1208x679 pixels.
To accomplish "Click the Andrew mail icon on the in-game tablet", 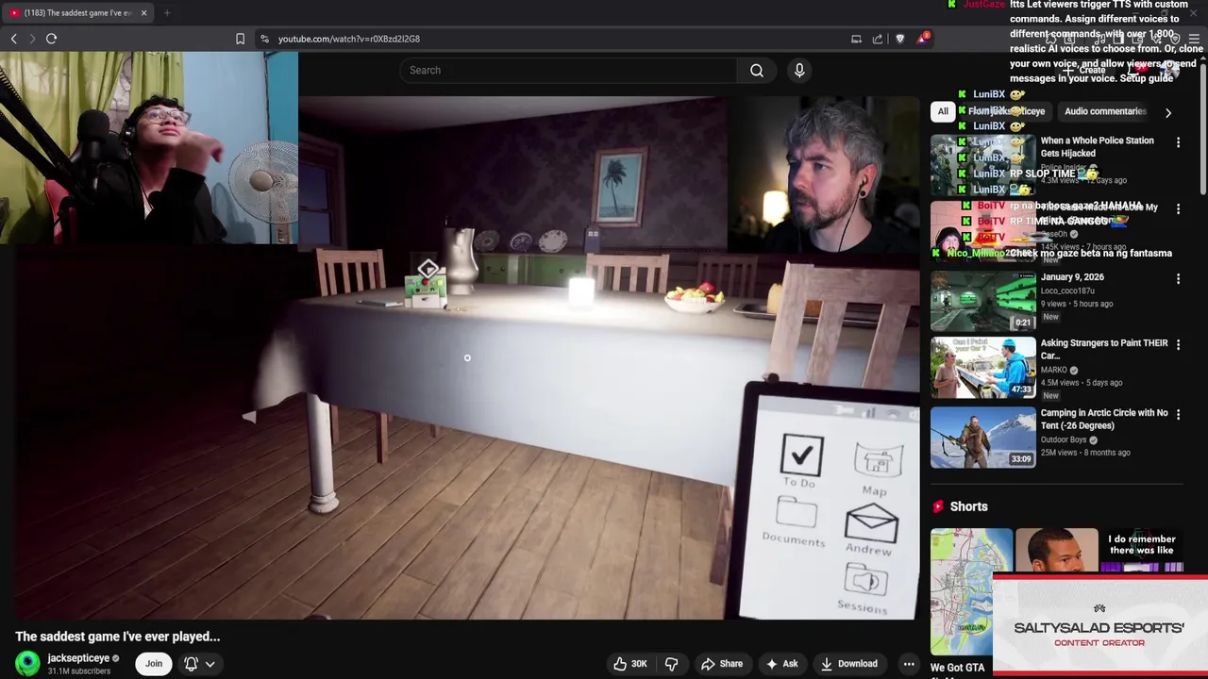I will pyautogui.click(x=871, y=522).
